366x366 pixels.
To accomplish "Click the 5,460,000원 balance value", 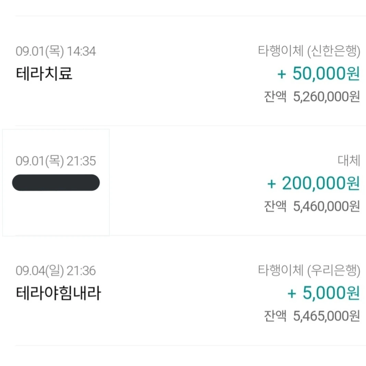I will (x=327, y=206).
